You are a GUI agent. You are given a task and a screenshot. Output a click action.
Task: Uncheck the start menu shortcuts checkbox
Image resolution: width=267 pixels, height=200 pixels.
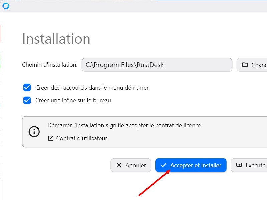click(x=27, y=88)
